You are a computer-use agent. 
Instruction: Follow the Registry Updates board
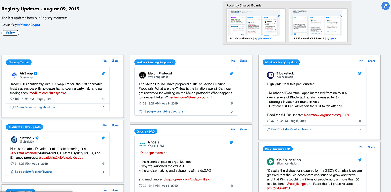point(10,33)
